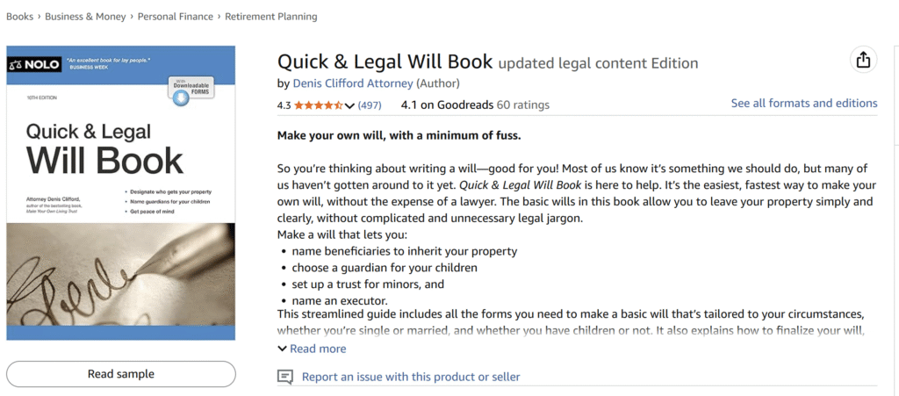The height and width of the screenshot is (396, 899).
Task: Click See all formats and editions
Action: pyautogui.click(x=803, y=104)
